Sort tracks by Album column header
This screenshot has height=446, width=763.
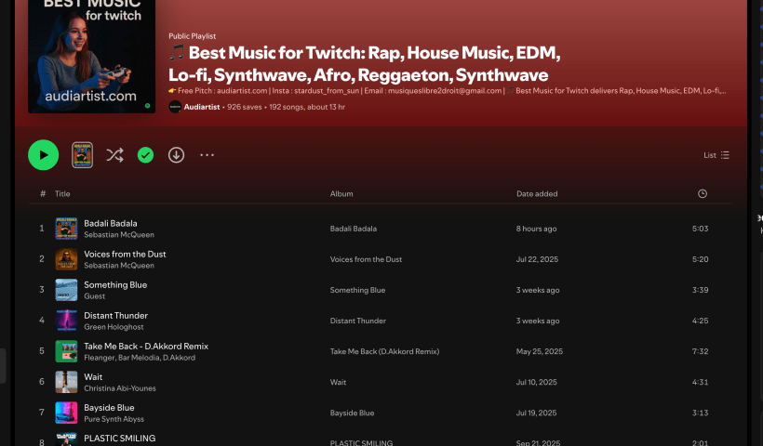click(x=341, y=193)
